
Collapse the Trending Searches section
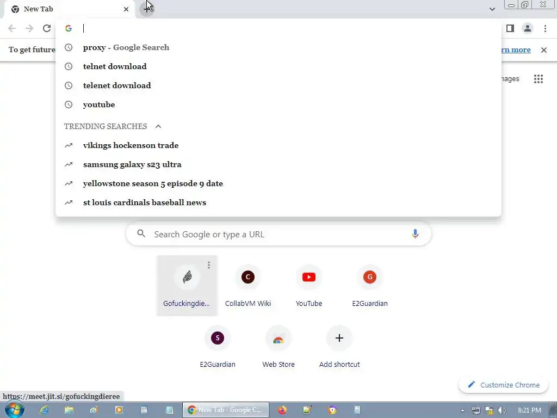tap(158, 126)
